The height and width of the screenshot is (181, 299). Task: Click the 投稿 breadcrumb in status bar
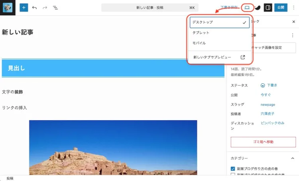10,178
